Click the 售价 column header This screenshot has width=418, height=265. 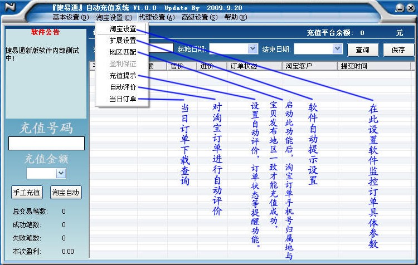coord(182,66)
